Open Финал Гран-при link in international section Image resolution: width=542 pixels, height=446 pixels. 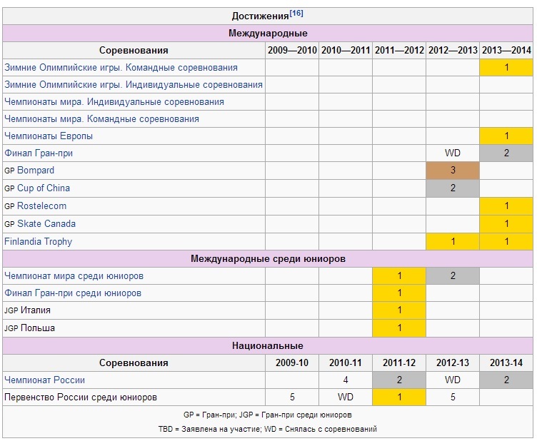click(39, 153)
